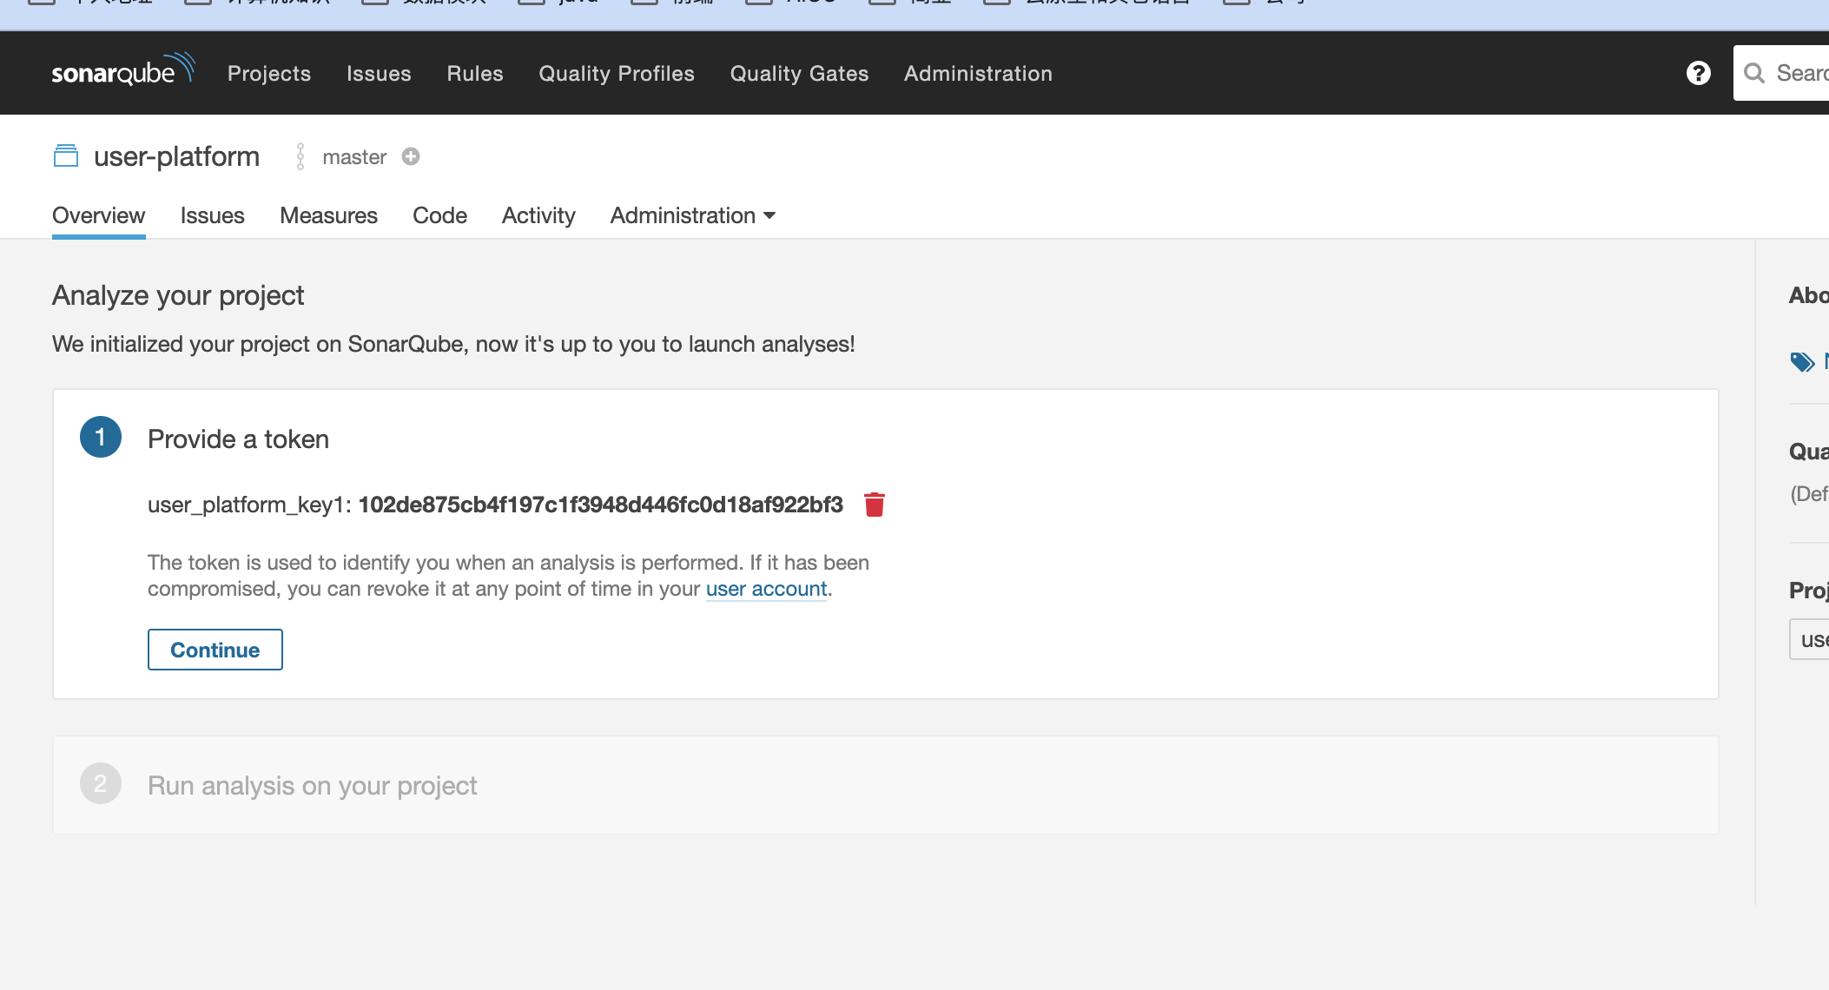The width and height of the screenshot is (1829, 990).
Task: Open the help question mark icon
Action: [1699, 73]
